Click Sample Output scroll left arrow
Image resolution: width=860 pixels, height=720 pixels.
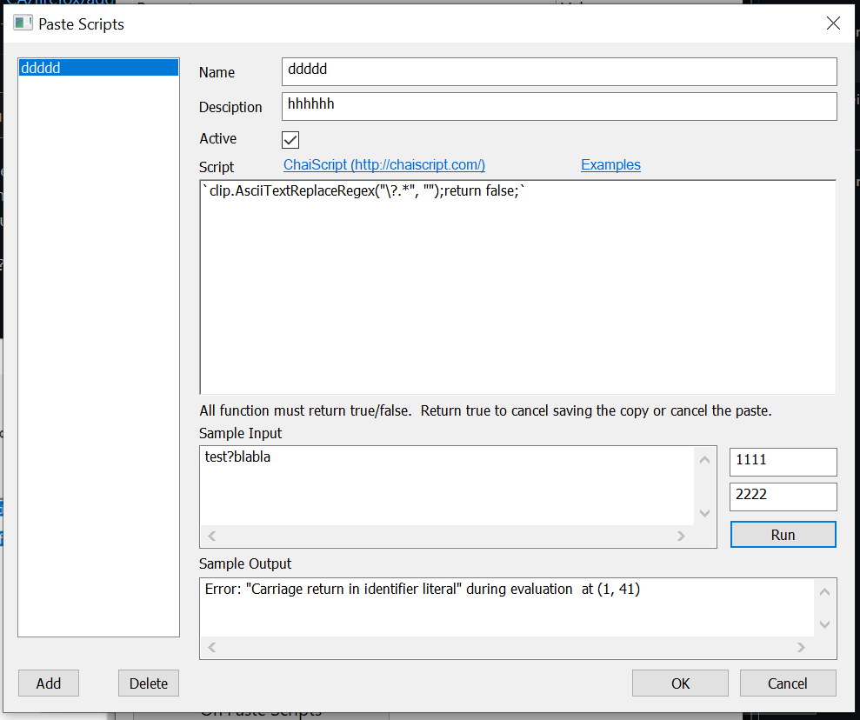pyautogui.click(x=211, y=648)
